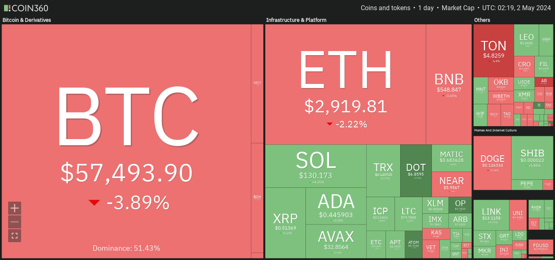Open the ADA tile
Screen dimensions: 555x260
pos(336,206)
